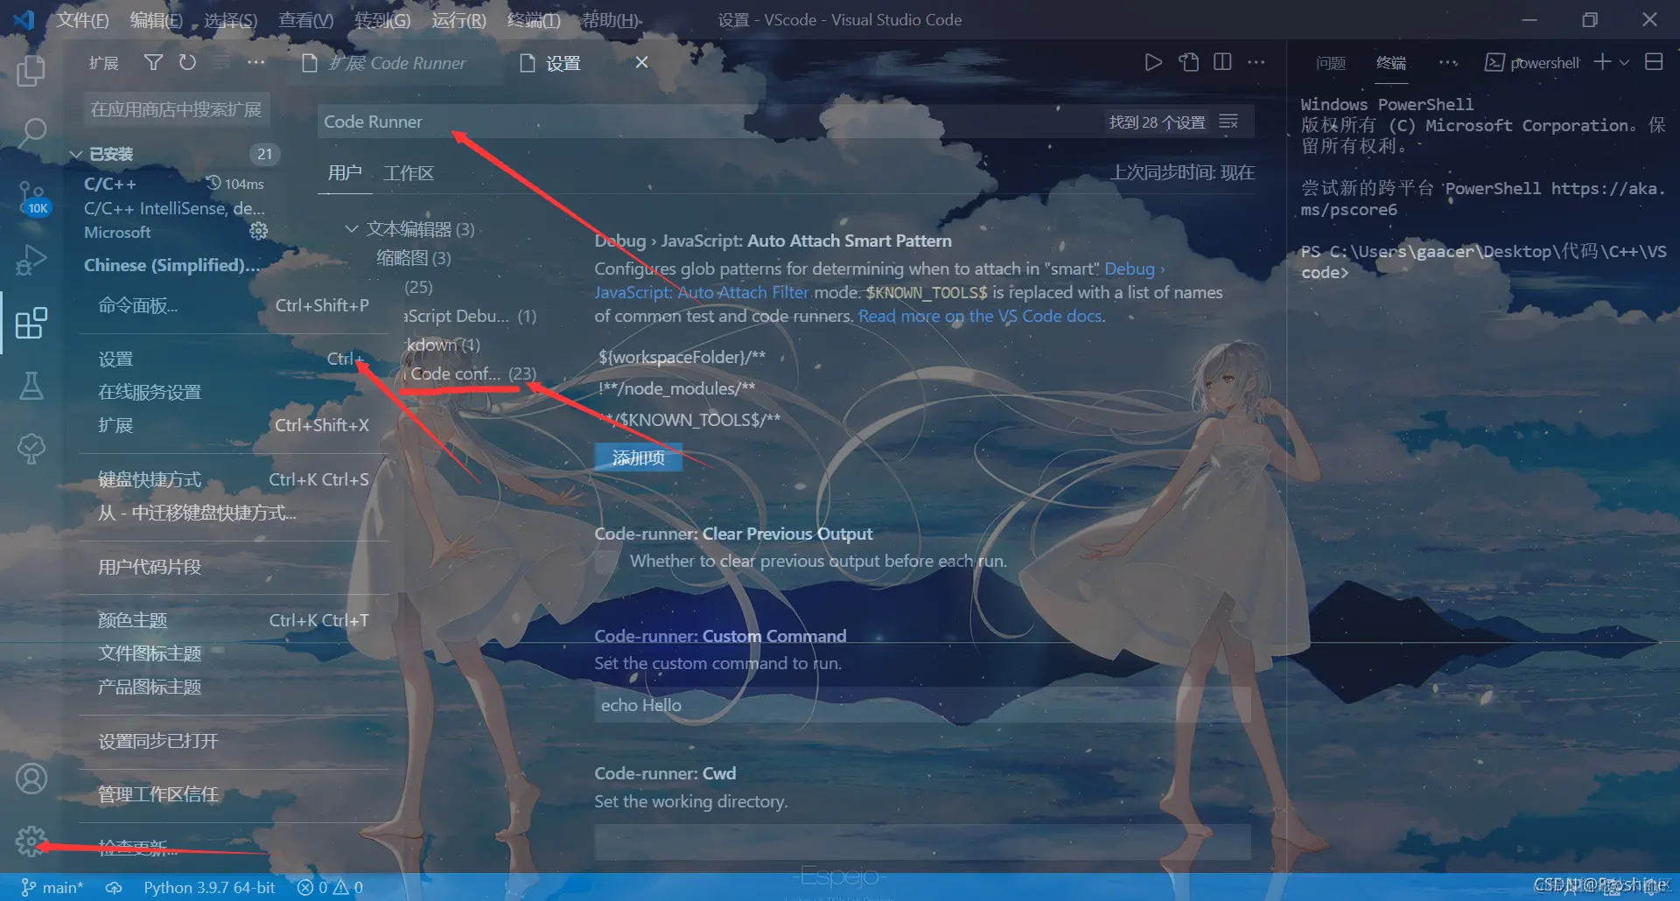Click the Code-runner Cwd input field
Image resolution: width=1680 pixels, height=901 pixels.
pos(922,842)
